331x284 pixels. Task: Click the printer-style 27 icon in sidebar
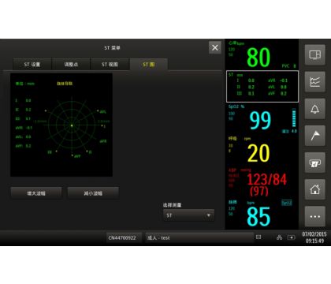point(314,163)
